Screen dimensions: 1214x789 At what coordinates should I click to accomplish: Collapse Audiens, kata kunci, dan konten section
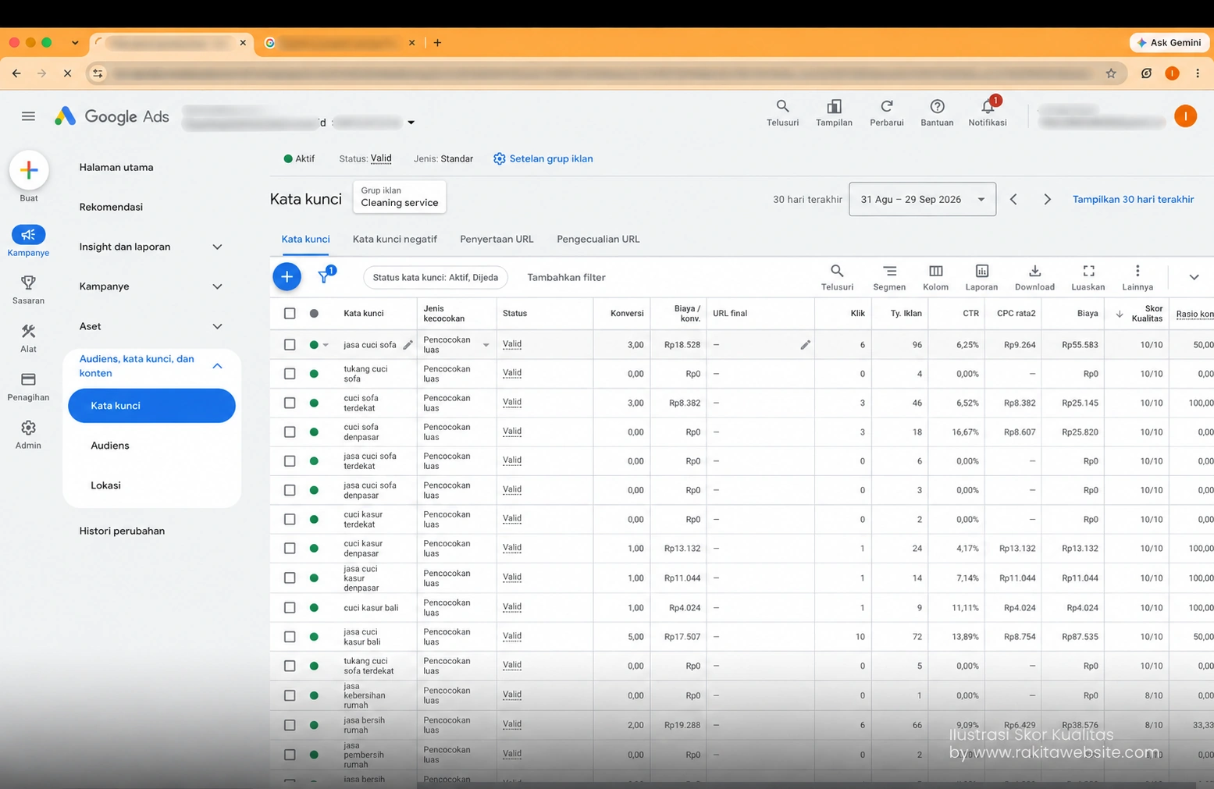pyautogui.click(x=217, y=366)
